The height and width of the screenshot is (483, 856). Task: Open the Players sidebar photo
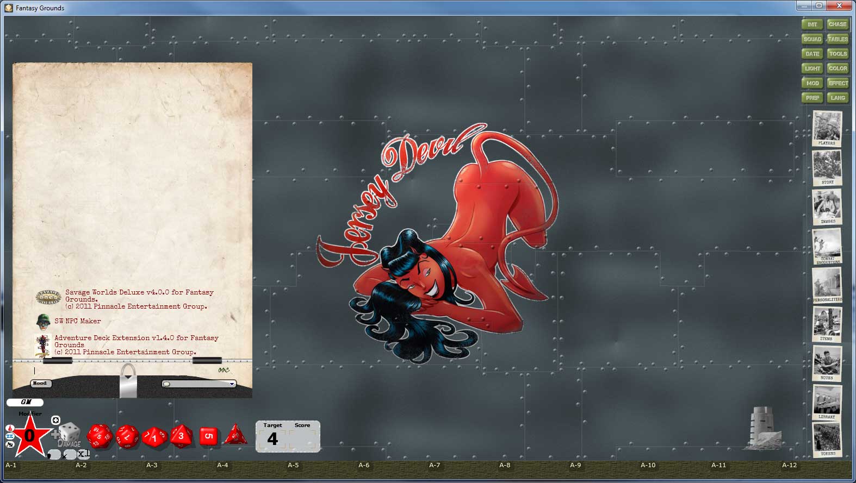coord(827,129)
